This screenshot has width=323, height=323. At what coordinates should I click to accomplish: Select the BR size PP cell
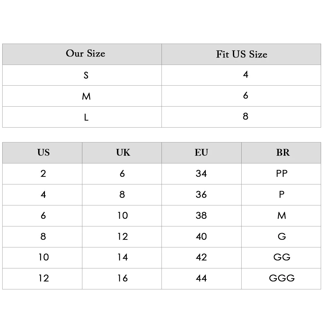pyautogui.click(x=282, y=173)
